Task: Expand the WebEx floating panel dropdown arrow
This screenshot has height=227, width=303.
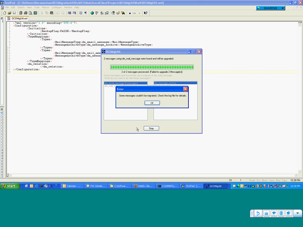Action: [298, 213]
